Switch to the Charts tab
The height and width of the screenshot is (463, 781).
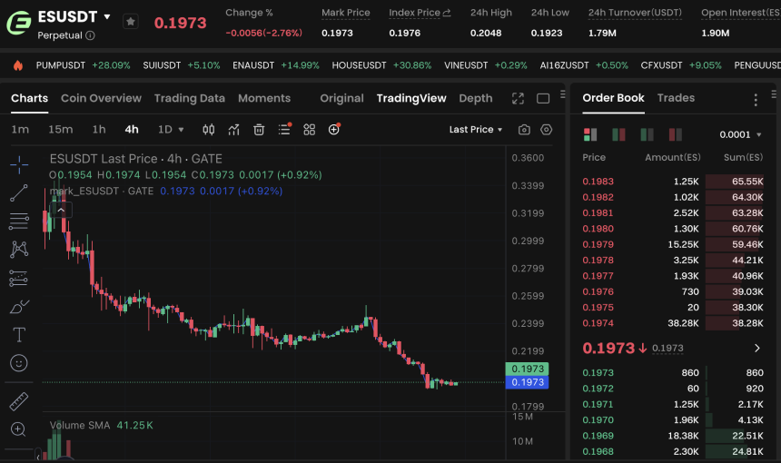pyautogui.click(x=29, y=98)
